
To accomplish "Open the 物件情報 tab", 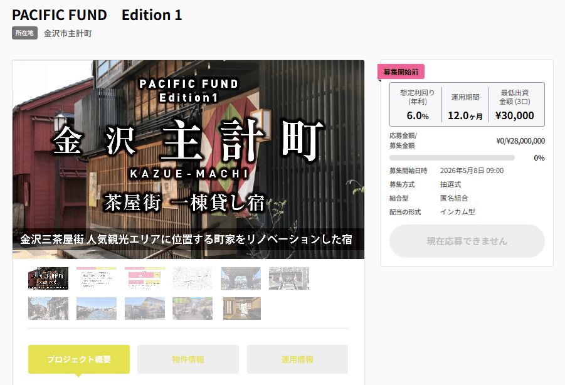I will click(x=188, y=359).
